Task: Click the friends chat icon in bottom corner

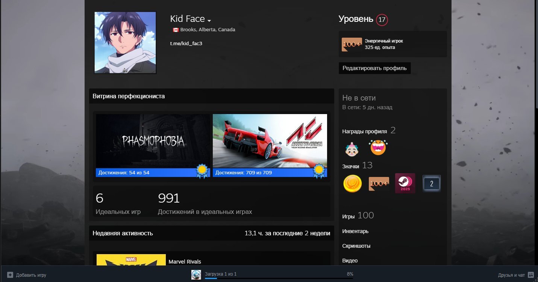Action: tap(531, 275)
